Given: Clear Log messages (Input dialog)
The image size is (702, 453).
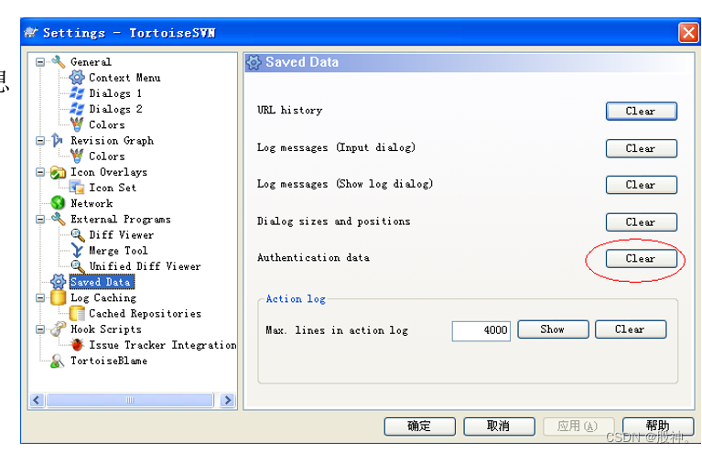Looking at the screenshot, I should [x=641, y=148].
